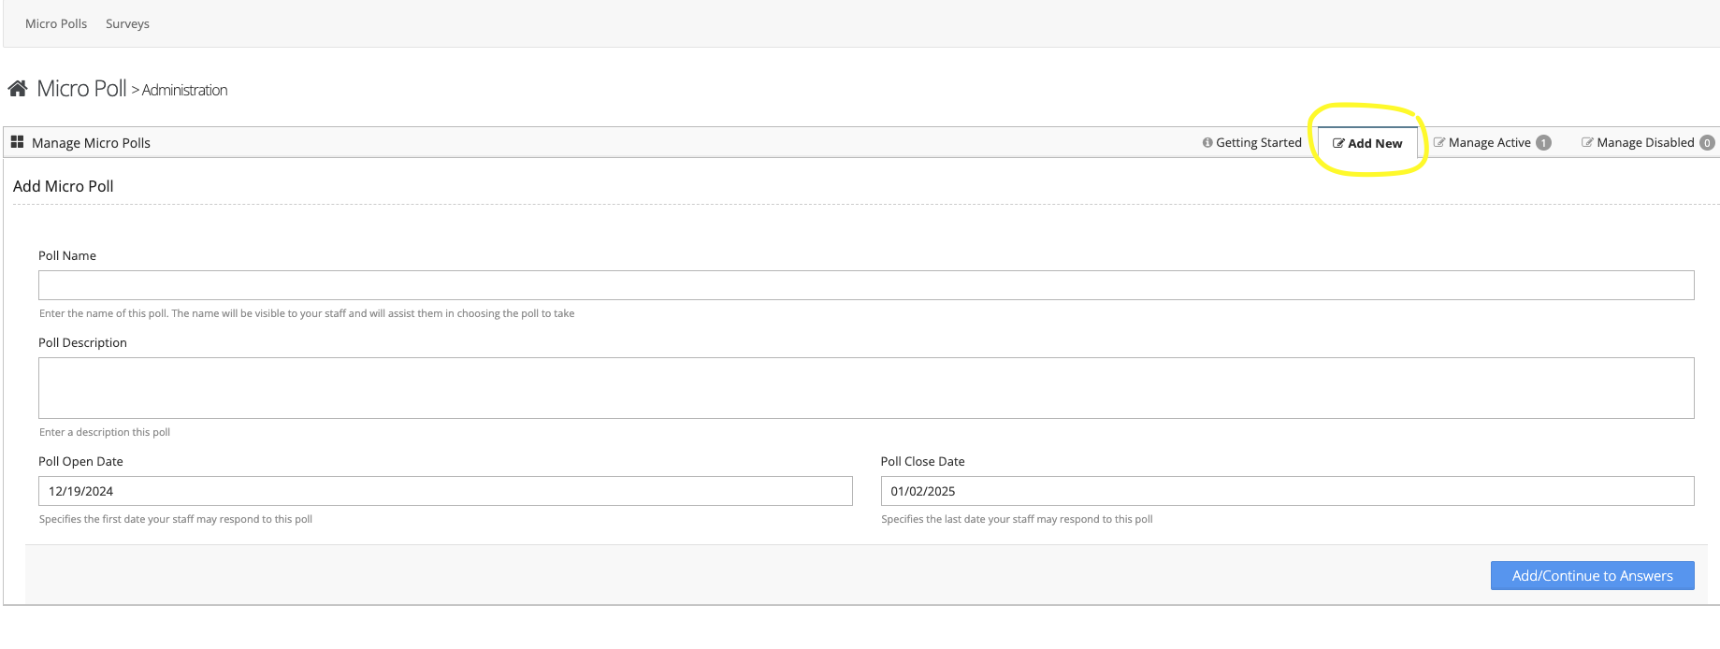This screenshot has height=649, width=1720.
Task: Click the home icon beside Micro Poll
Action: (18, 89)
